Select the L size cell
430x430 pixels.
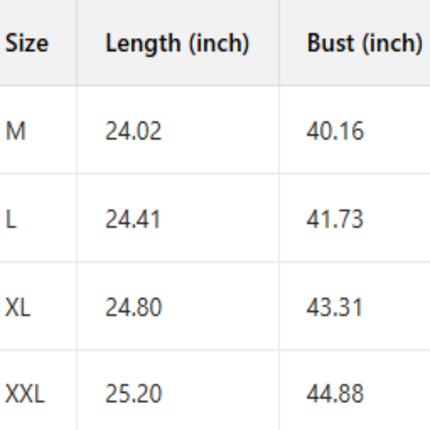11,219
